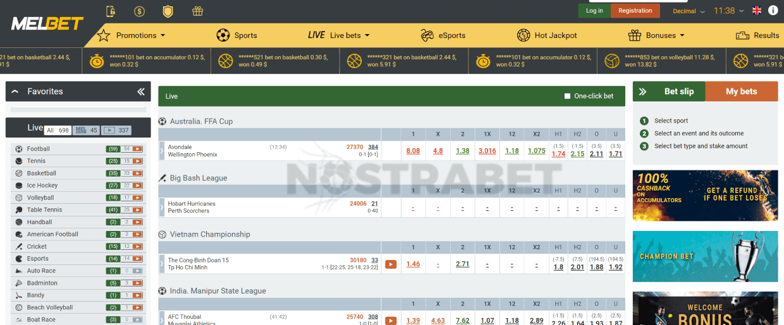Image resolution: width=784 pixels, height=325 pixels.
Task: Click the Badminton icon in sidebar
Action: tap(19, 283)
